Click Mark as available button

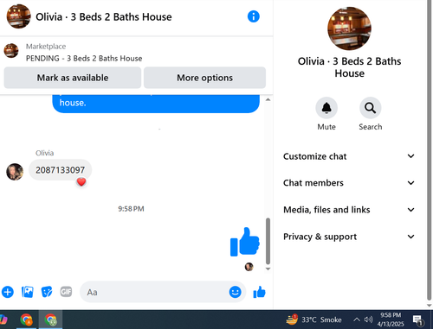coord(73,78)
